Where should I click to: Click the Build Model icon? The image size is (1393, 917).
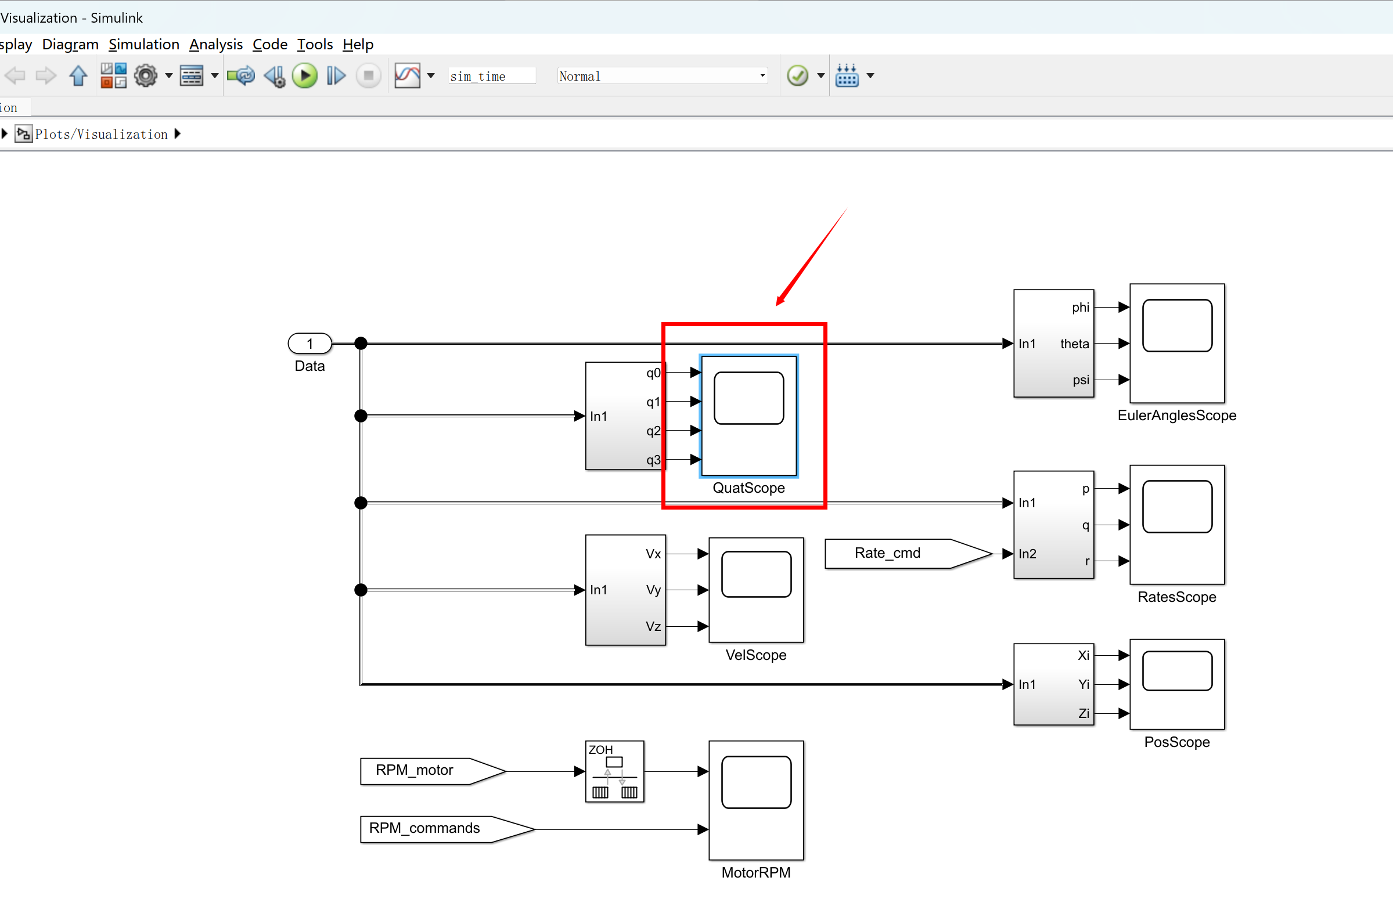[847, 75]
